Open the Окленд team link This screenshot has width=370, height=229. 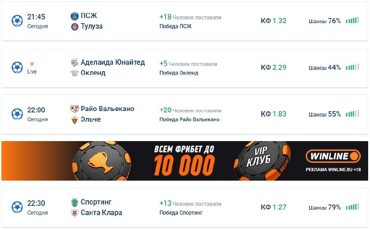click(x=93, y=73)
